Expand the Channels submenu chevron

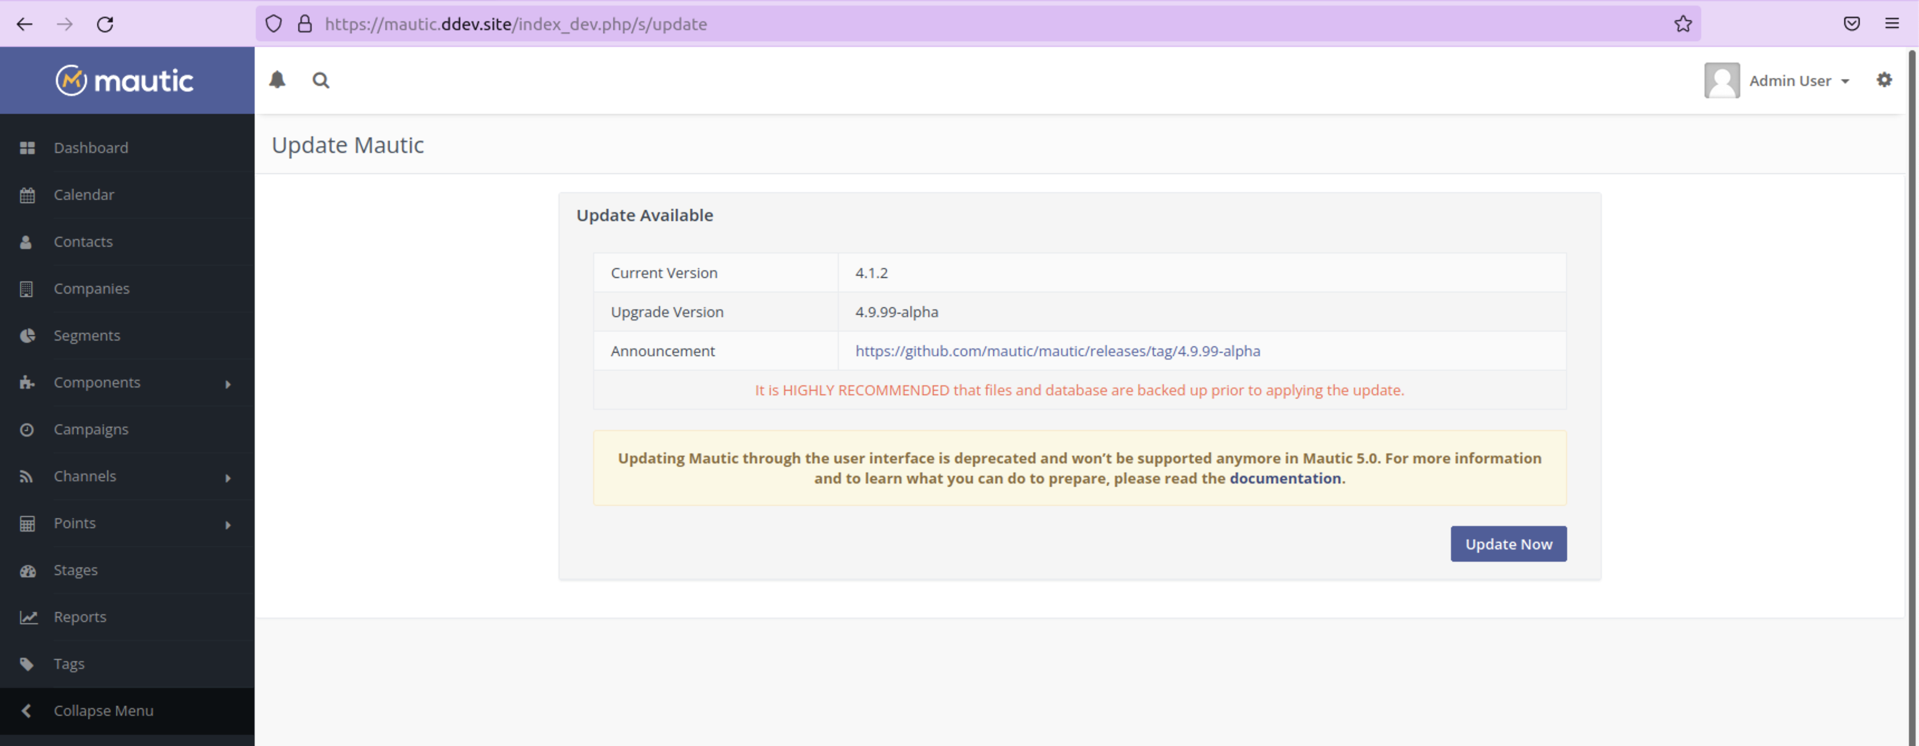[228, 478]
